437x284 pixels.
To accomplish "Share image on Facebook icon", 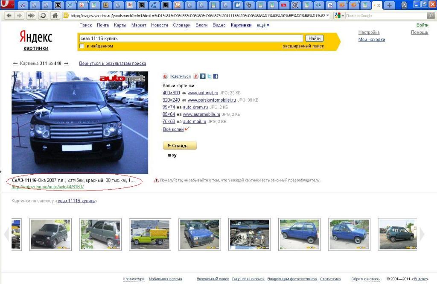I will (216, 76).
